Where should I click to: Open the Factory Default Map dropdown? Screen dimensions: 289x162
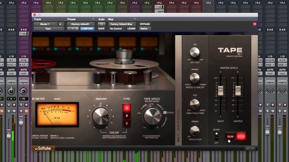tap(122, 24)
